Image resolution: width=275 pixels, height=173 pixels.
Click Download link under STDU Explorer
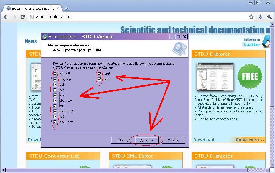(x=204, y=140)
